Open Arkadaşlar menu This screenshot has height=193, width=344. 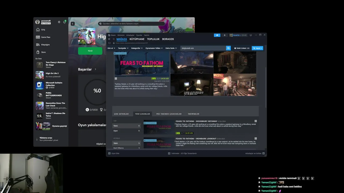click(x=130, y=35)
